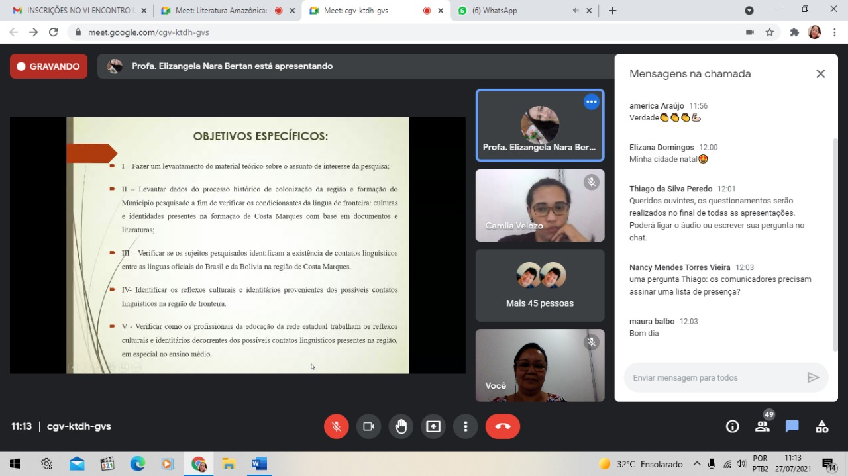The image size is (848, 476).
Task: Open Word from the Windows taskbar
Action: click(259, 464)
